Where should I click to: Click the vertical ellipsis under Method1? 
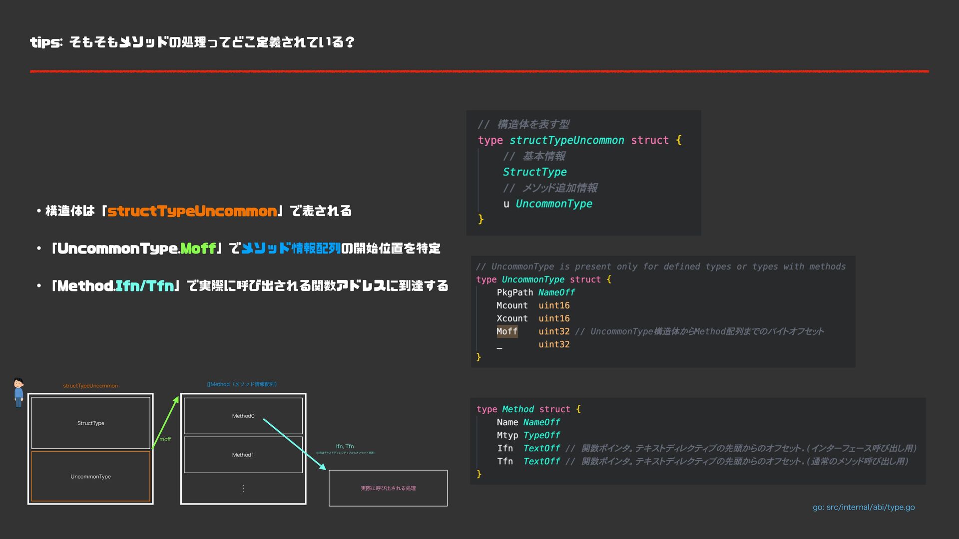[x=243, y=488]
